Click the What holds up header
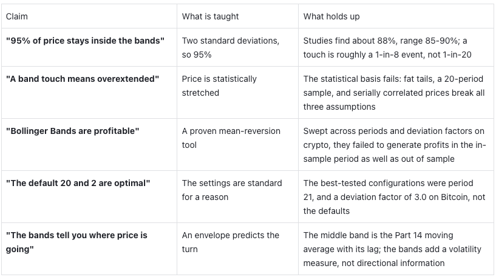 331,16
